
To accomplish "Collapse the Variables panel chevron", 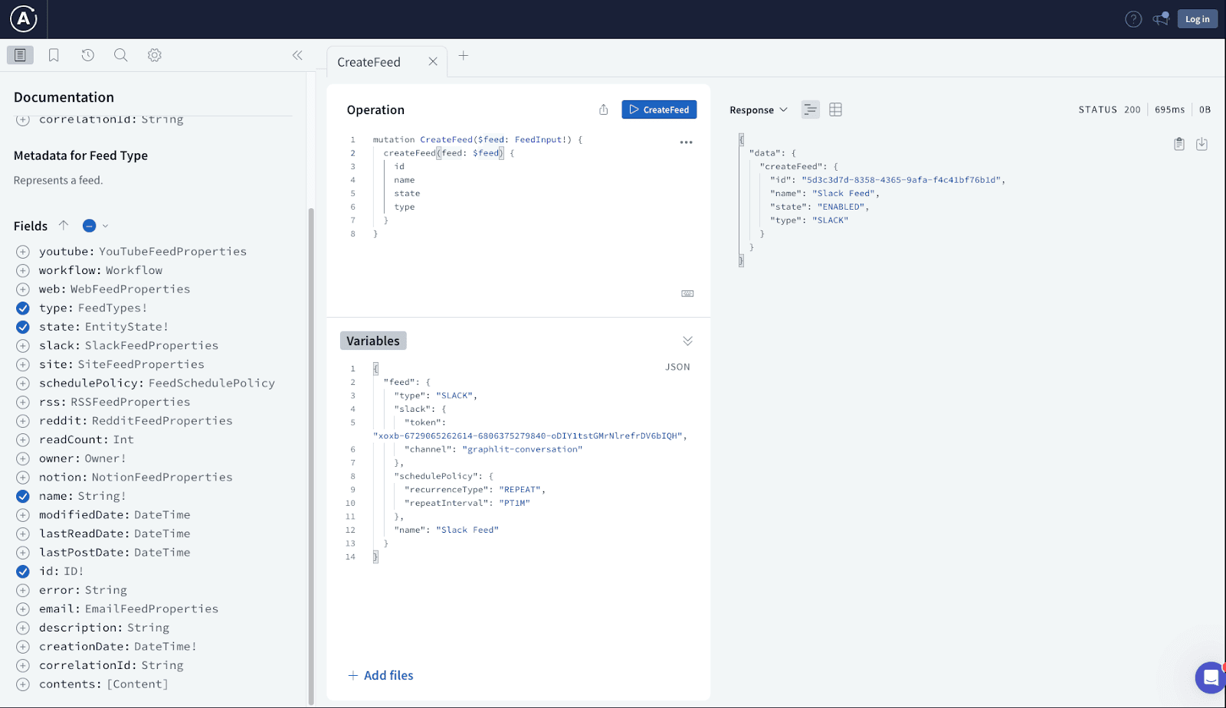I will coord(687,341).
